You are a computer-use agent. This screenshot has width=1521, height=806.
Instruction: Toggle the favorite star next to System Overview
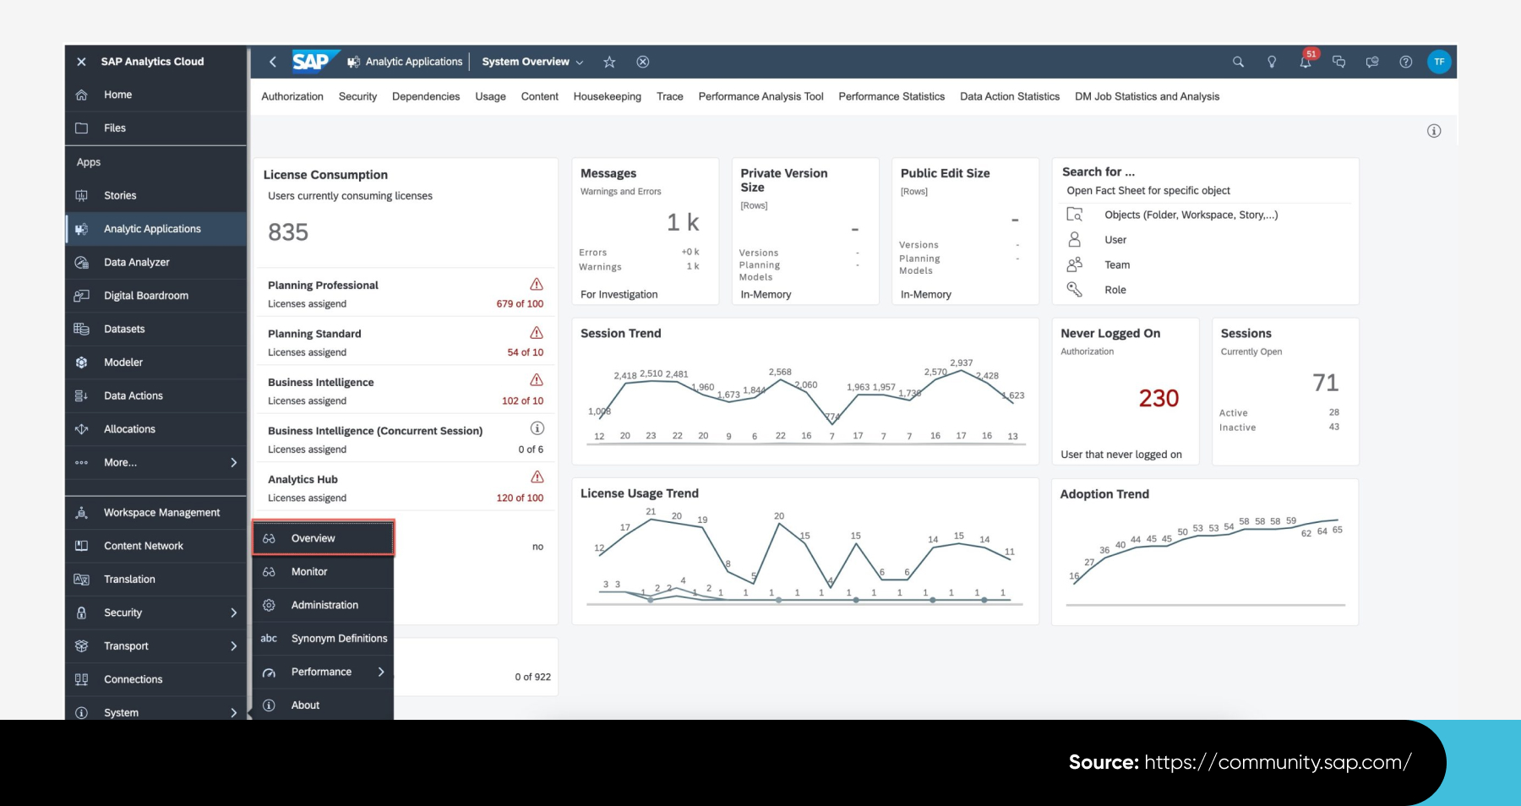[608, 61]
